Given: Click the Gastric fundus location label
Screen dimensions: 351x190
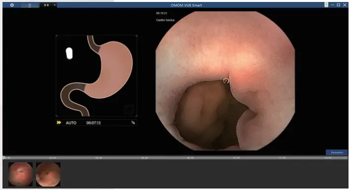Looking at the screenshot, I should click(165, 20).
